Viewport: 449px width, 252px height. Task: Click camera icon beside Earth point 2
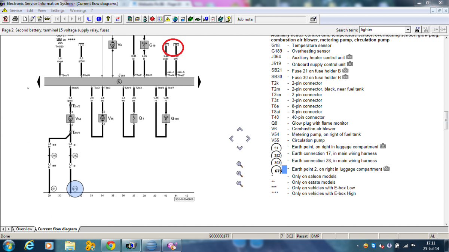(387, 169)
